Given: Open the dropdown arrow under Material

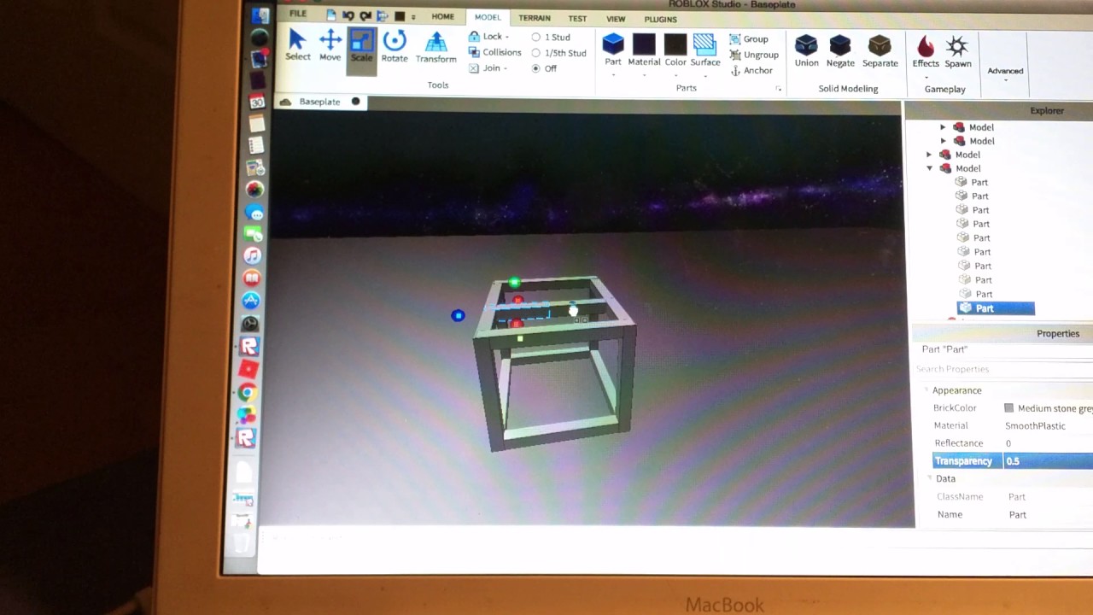Looking at the screenshot, I should [644, 75].
